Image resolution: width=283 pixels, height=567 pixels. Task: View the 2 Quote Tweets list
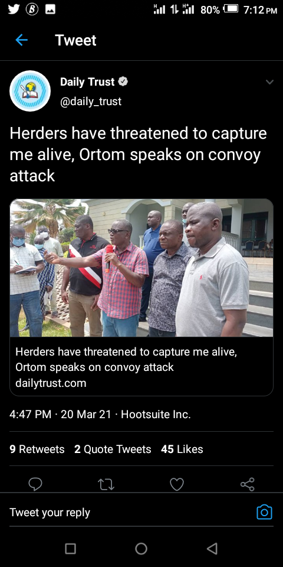click(113, 449)
